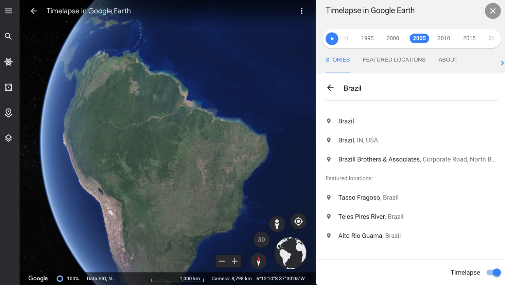Viewport: 505px width, 285px height.
Task: Select the Street View pegman
Action: pyautogui.click(x=277, y=224)
